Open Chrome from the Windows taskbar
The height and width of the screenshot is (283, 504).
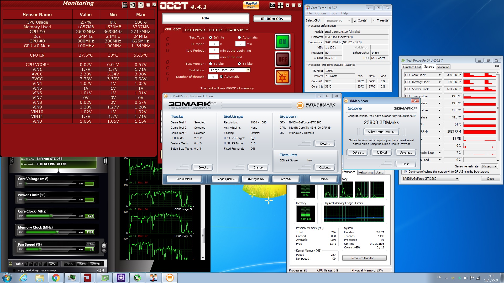pos(56,278)
